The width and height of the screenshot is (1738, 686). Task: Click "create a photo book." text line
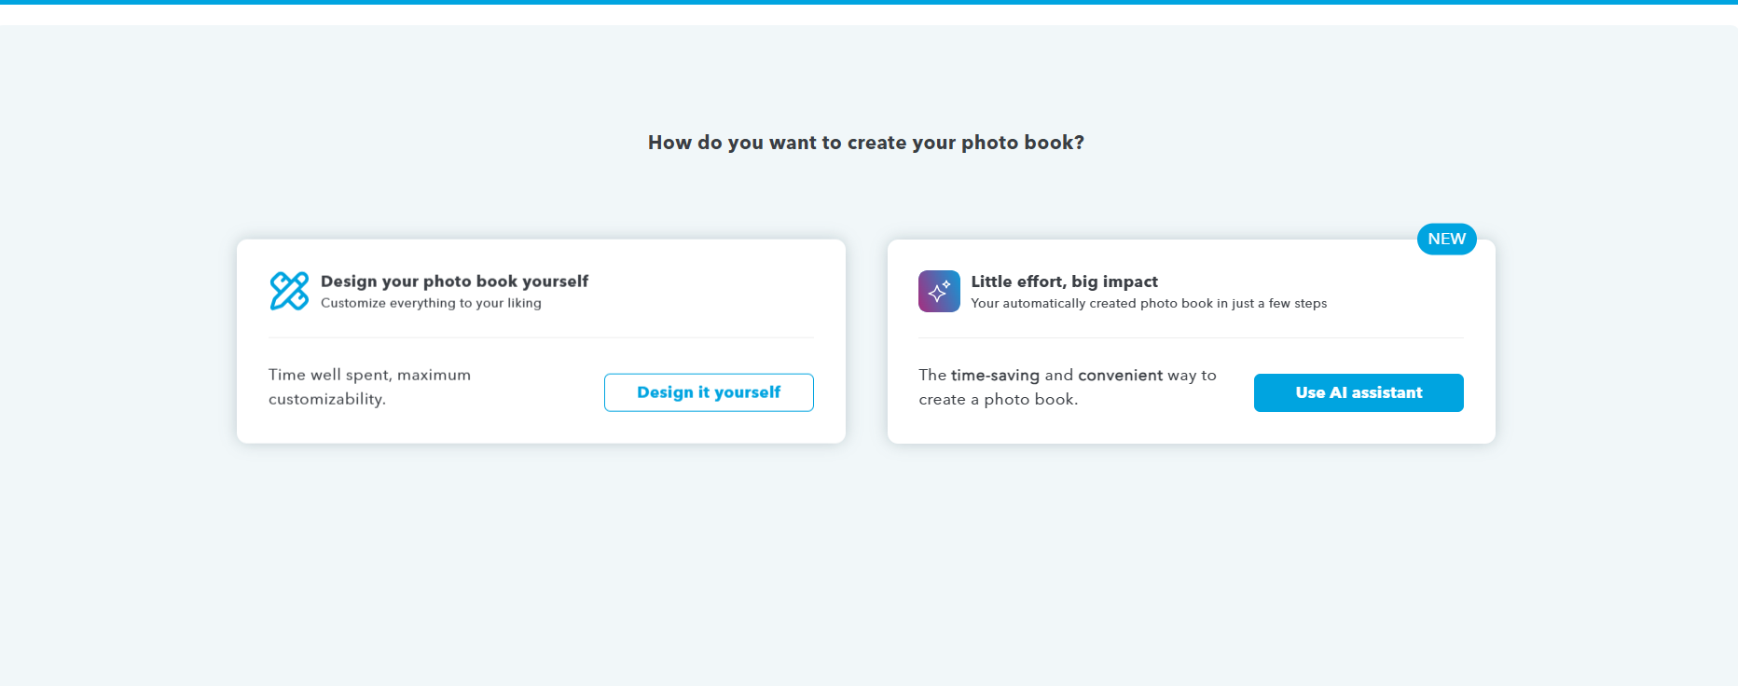998,400
